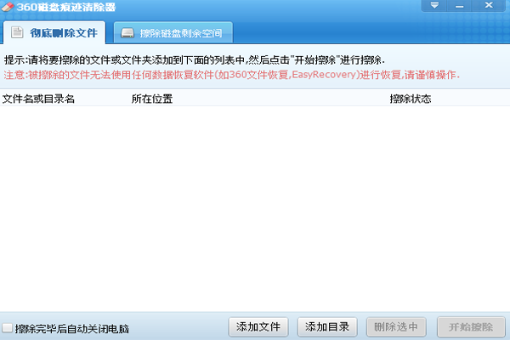Click the document icon on 彻底删除文件 tab

click(17, 34)
